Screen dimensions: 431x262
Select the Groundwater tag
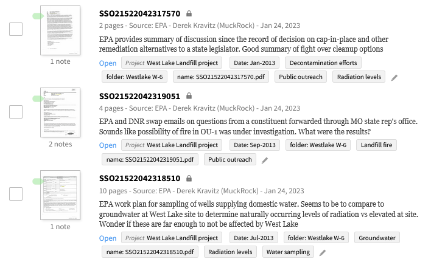[377, 238]
